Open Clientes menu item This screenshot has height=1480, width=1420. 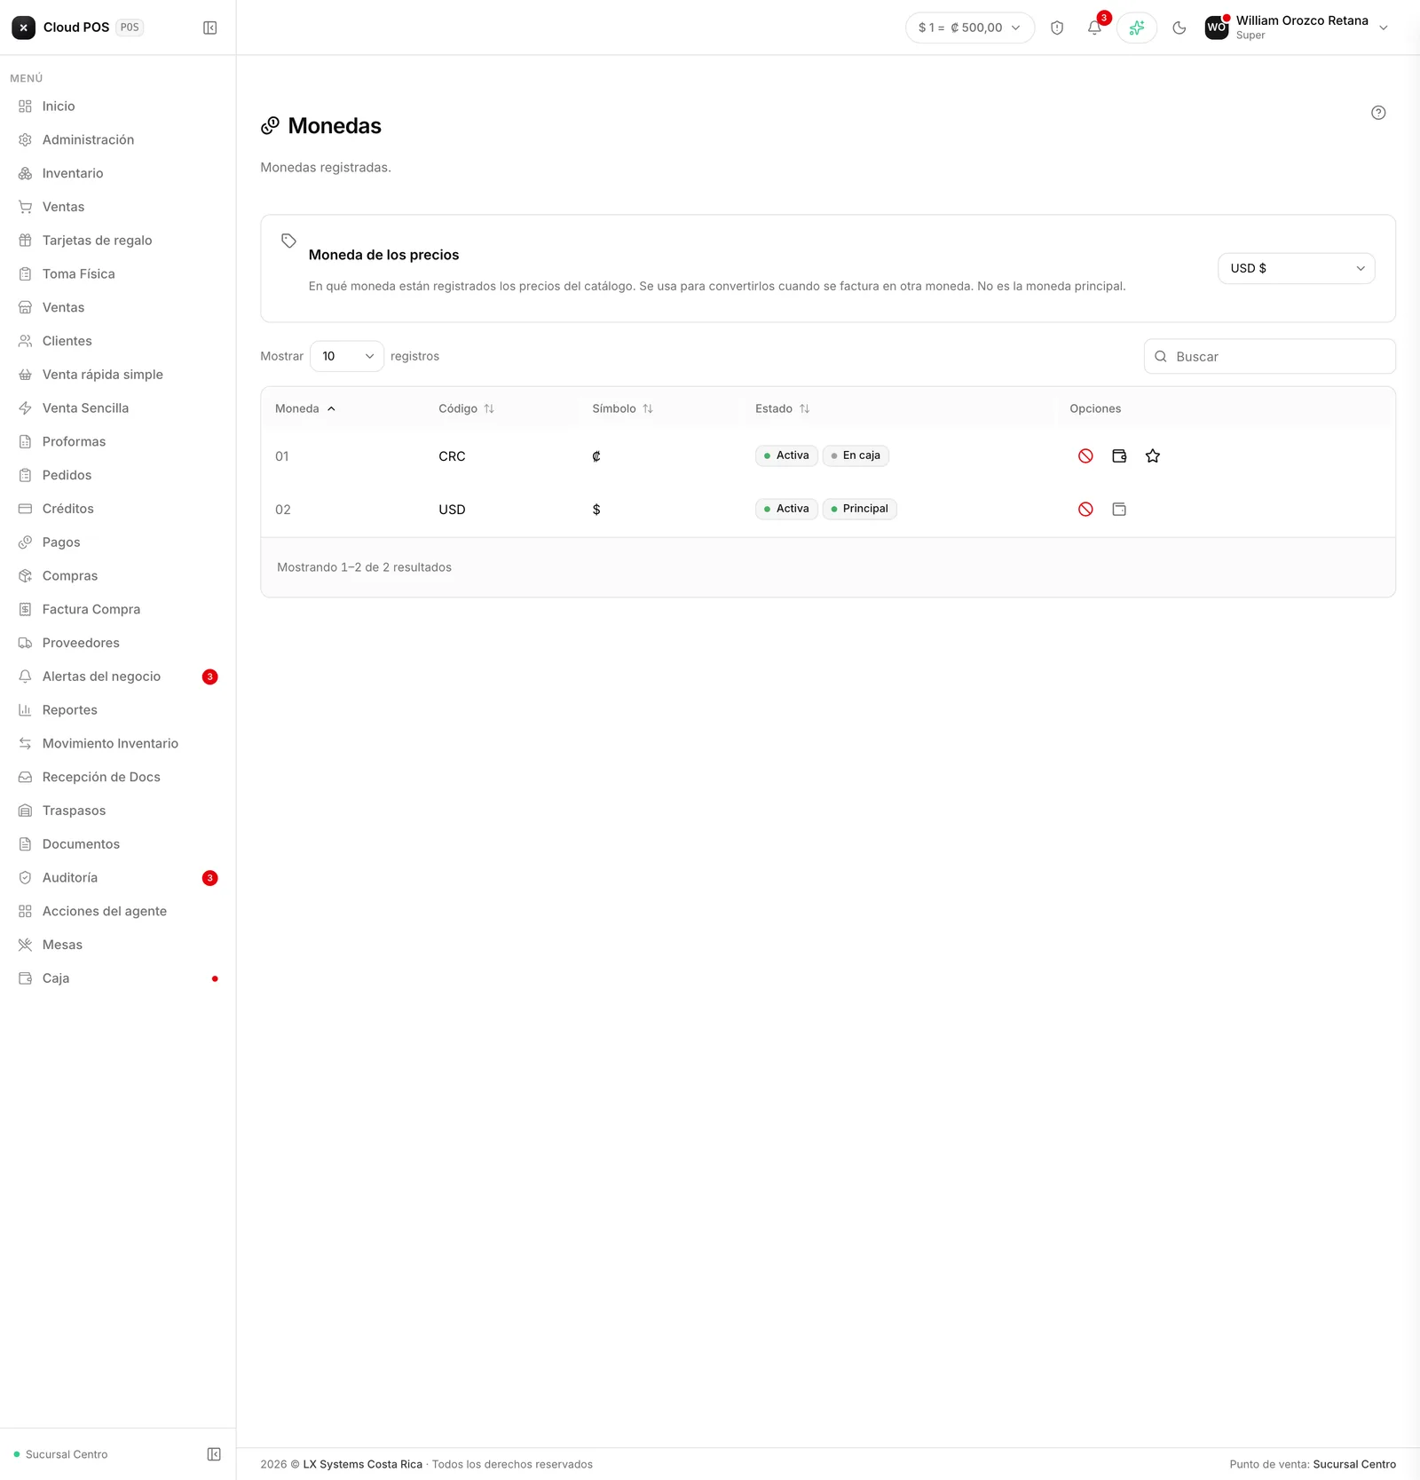118,341
